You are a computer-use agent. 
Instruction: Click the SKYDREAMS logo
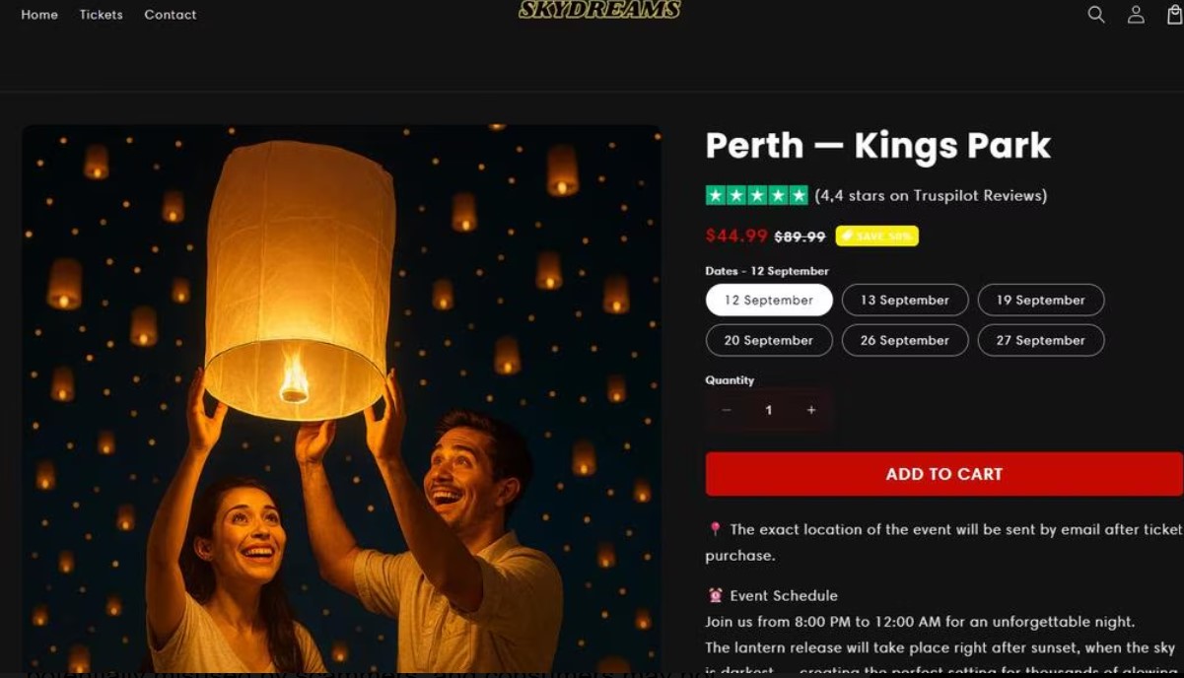[599, 10]
